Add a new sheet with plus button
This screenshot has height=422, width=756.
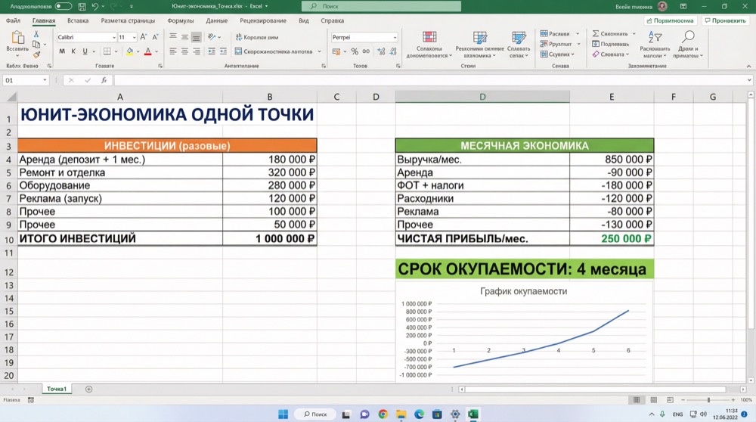[x=88, y=389]
